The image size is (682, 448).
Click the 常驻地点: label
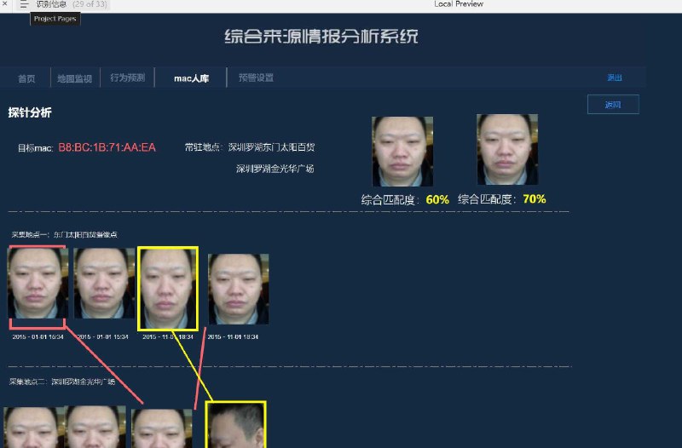pyautogui.click(x=204, y=147)
